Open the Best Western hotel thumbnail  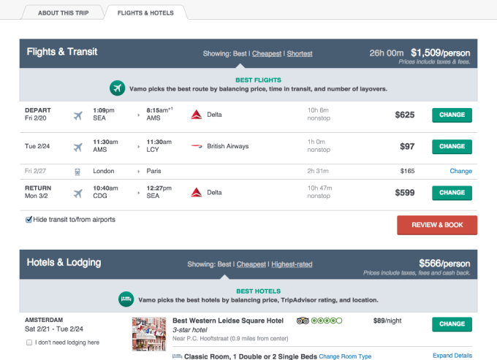pos(149,334)
